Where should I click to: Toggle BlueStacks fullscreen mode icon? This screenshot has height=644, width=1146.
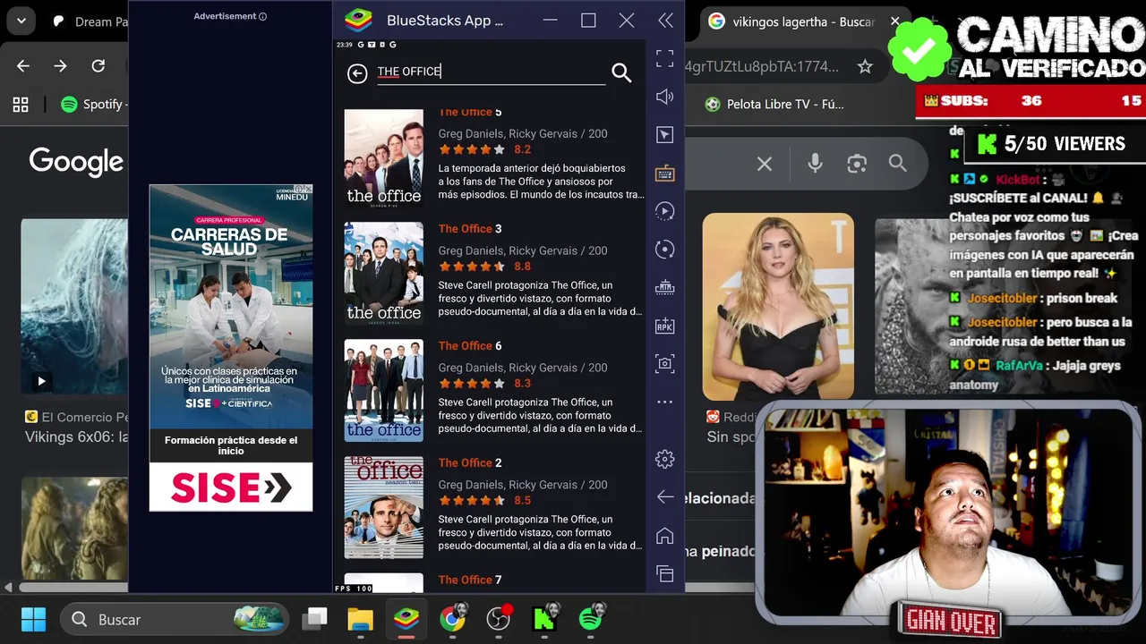[664, 58]
